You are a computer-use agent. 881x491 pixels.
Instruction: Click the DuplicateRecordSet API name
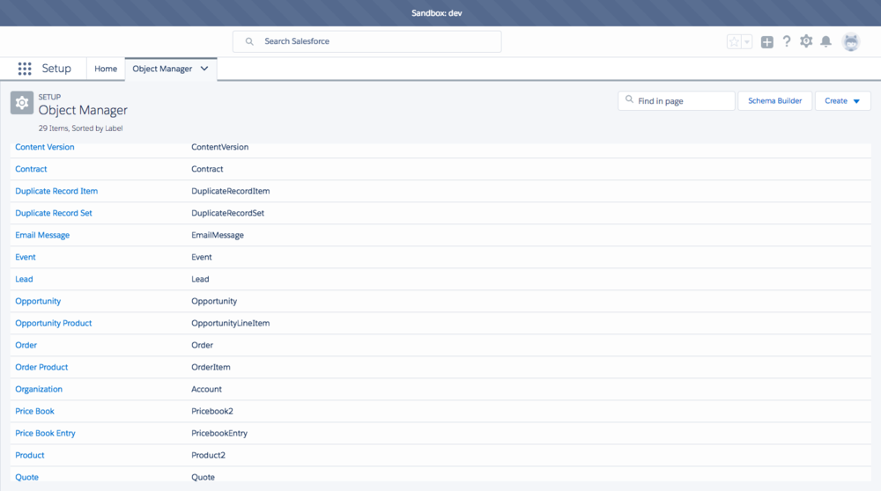(227, 213)
